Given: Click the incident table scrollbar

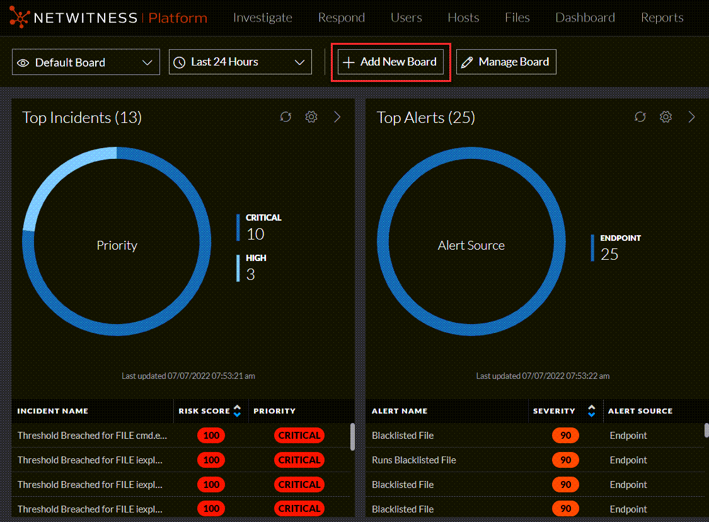Looking at the screenshot, I should pyautogui.click(x=352, y=436).
